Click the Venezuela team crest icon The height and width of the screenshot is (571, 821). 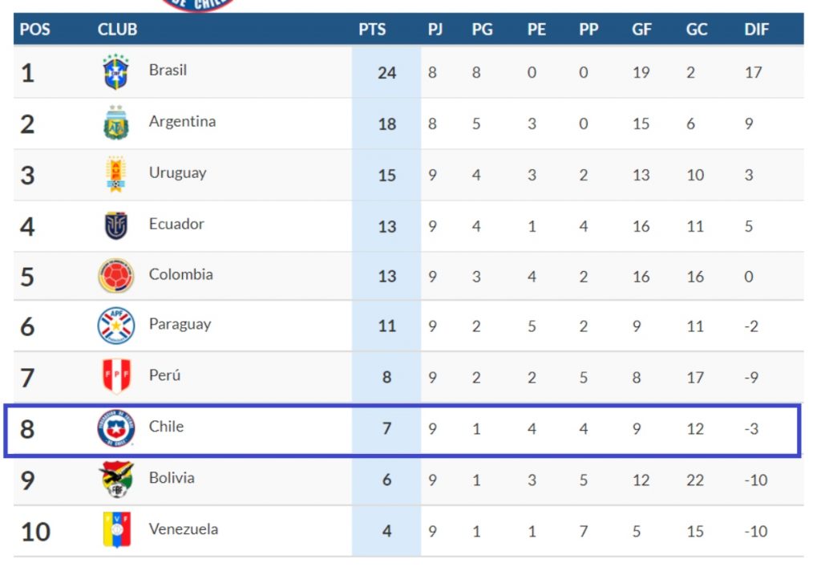click(115, 530)
